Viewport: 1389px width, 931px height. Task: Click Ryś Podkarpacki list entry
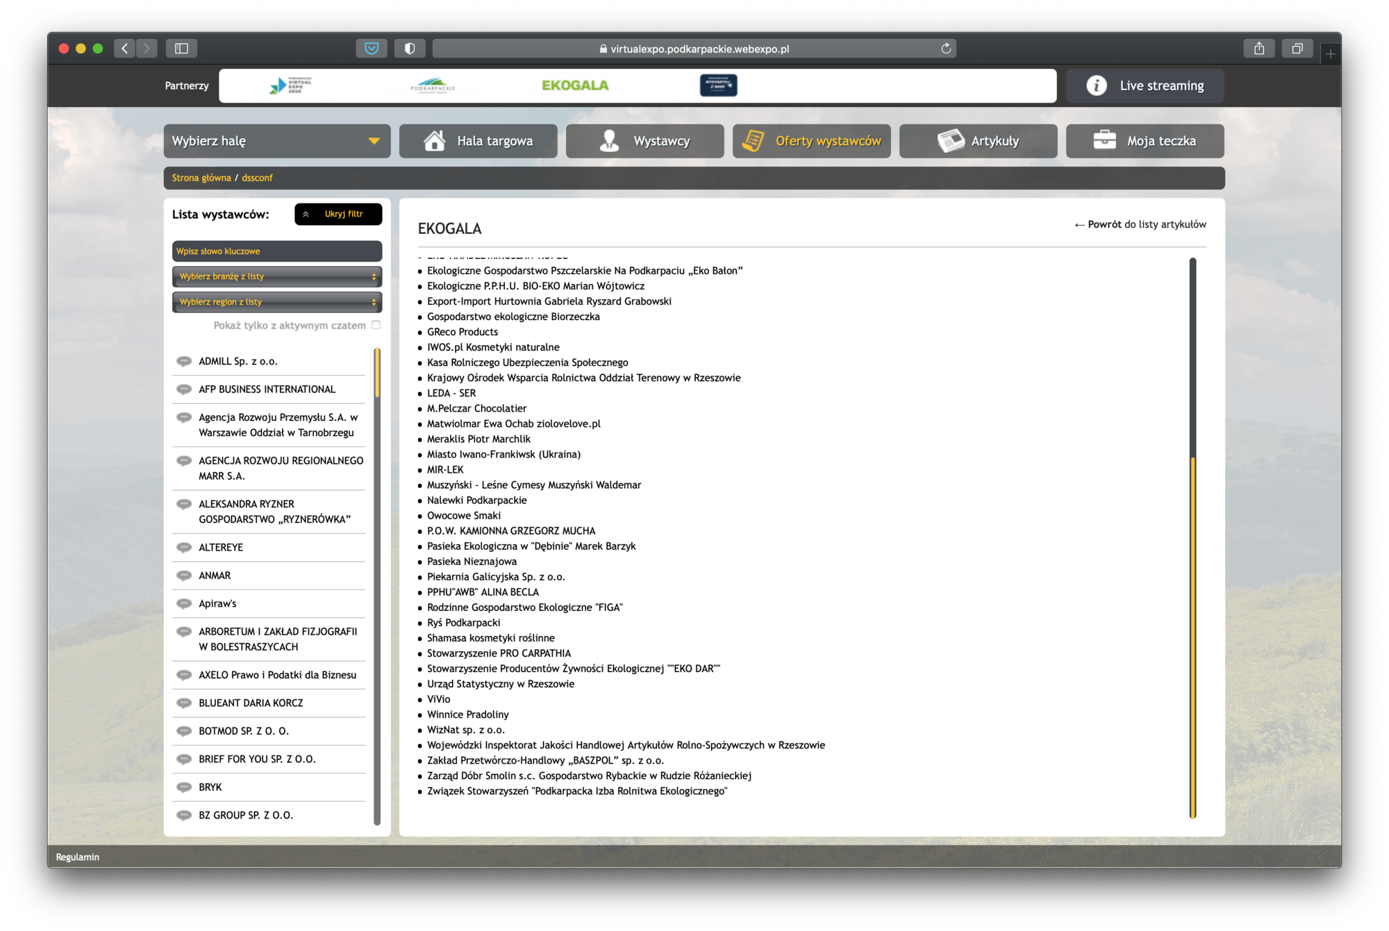tap(464, 623)
